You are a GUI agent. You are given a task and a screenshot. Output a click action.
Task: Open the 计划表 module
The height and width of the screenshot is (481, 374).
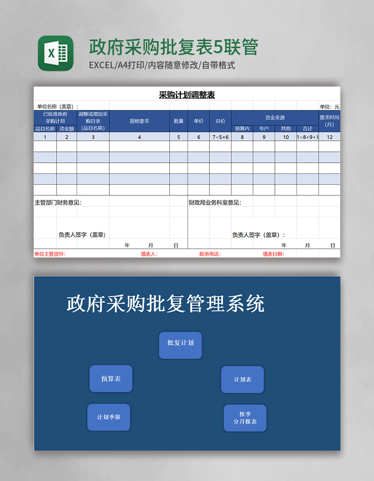(x=243, y=380)
